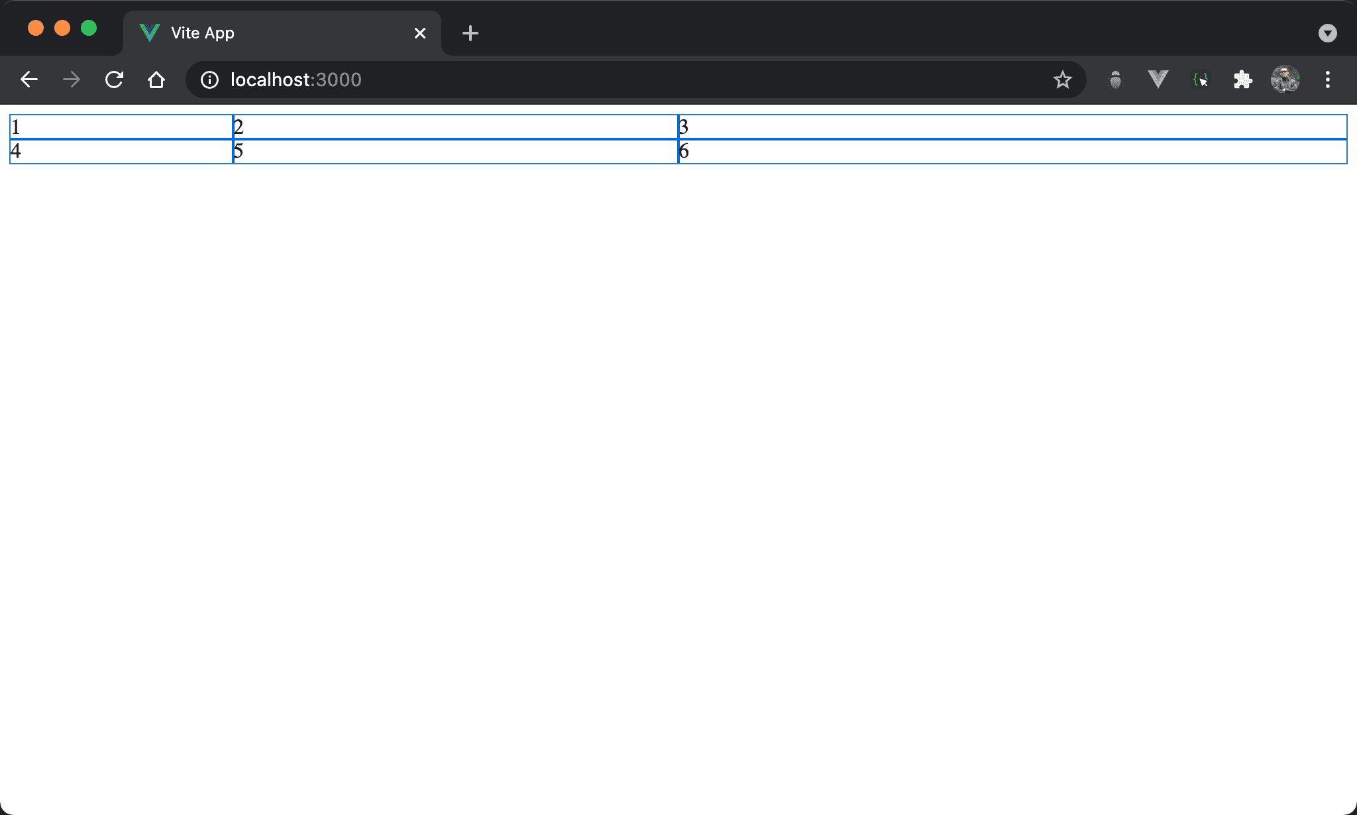Screen dimensions: 1357x815
Task: Click grid cell labeled 3
Action: [x=1012, y=127]
